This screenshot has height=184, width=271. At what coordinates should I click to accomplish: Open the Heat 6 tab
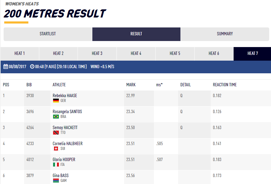[x=214, y=54]
